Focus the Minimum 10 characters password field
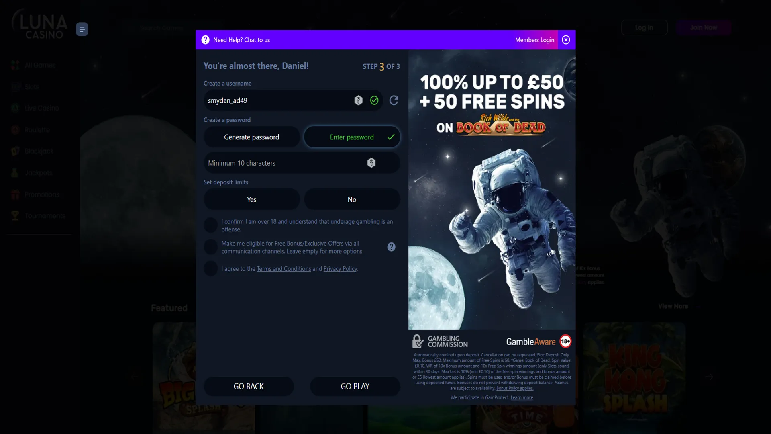Image resolution: width=771 pixels, height=434 pixels. point(302,163)
